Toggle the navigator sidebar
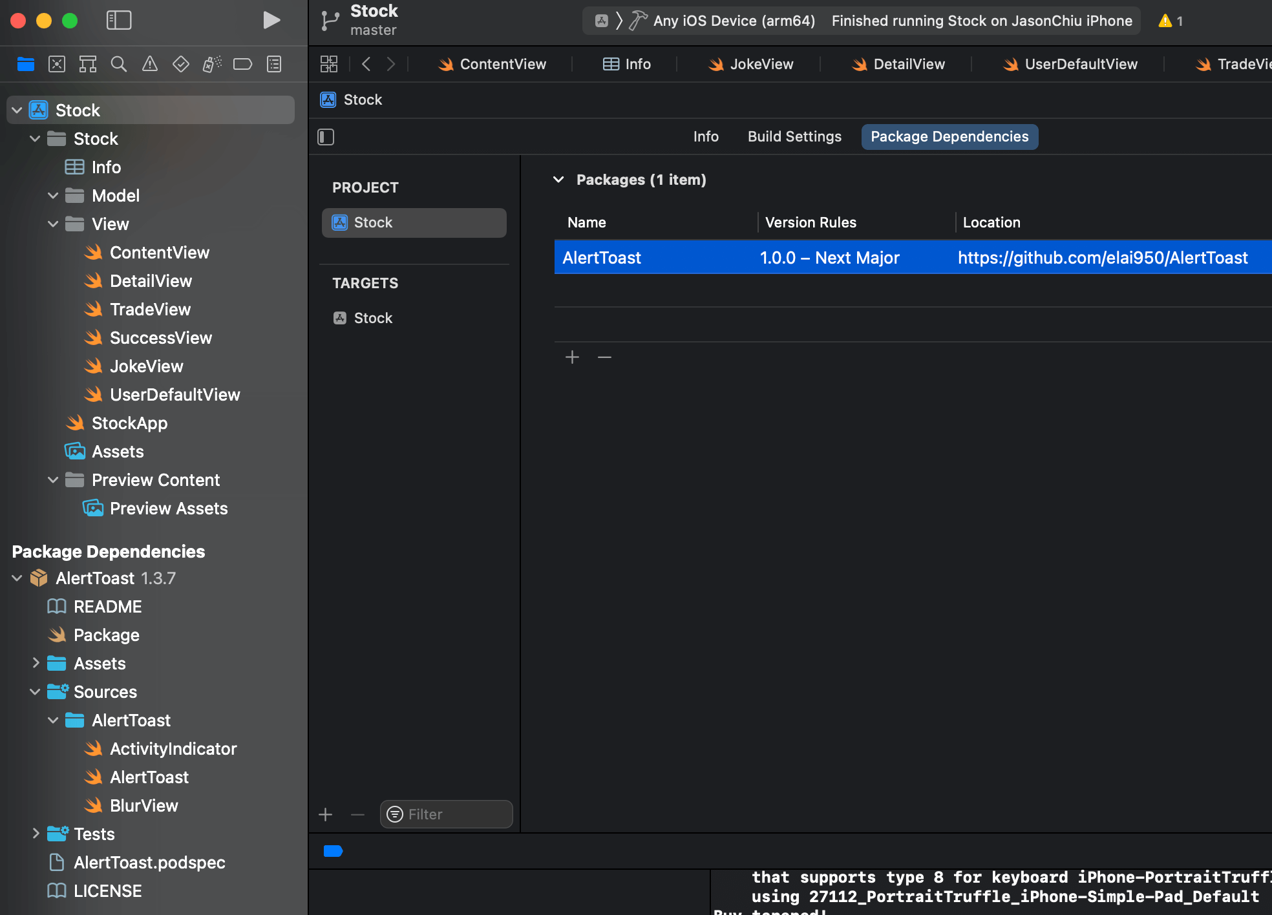1272x915 pixels. (119, 20)
